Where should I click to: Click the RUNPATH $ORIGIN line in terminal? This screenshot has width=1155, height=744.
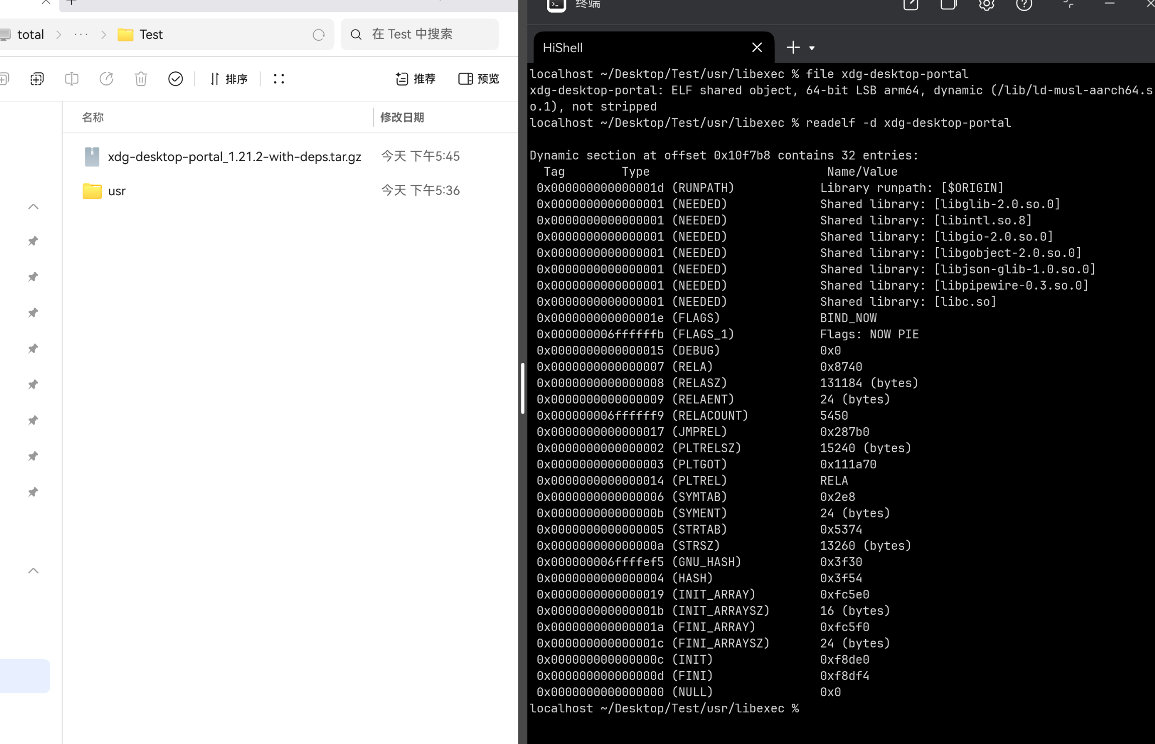[770, 188]
